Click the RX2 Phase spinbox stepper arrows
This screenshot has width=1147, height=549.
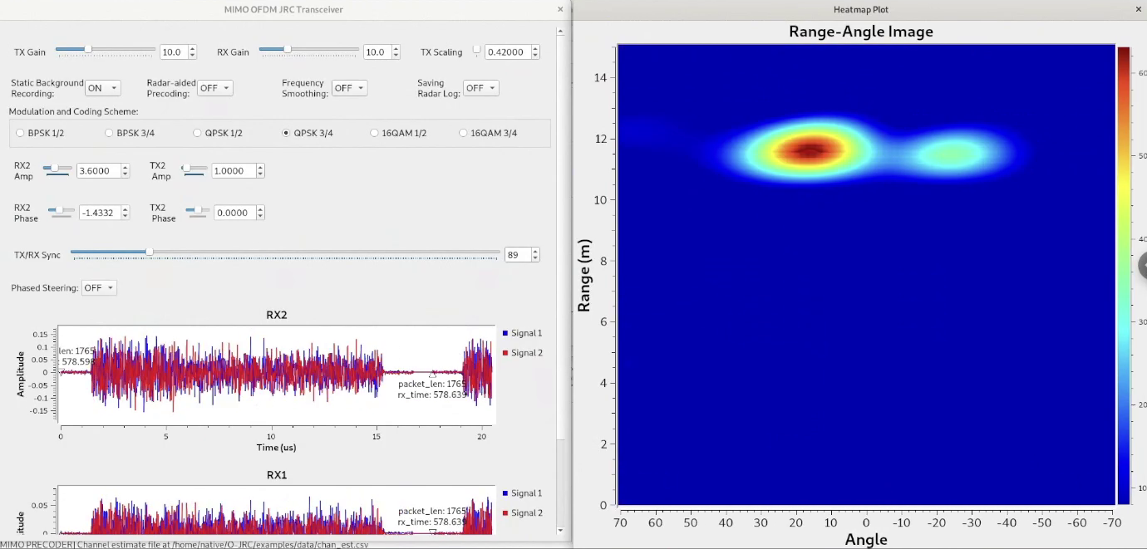tap(126, 213)
